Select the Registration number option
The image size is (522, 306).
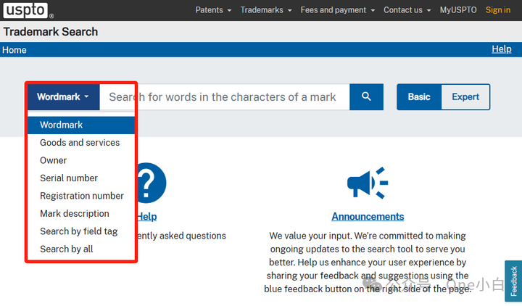tap(81, 196)
